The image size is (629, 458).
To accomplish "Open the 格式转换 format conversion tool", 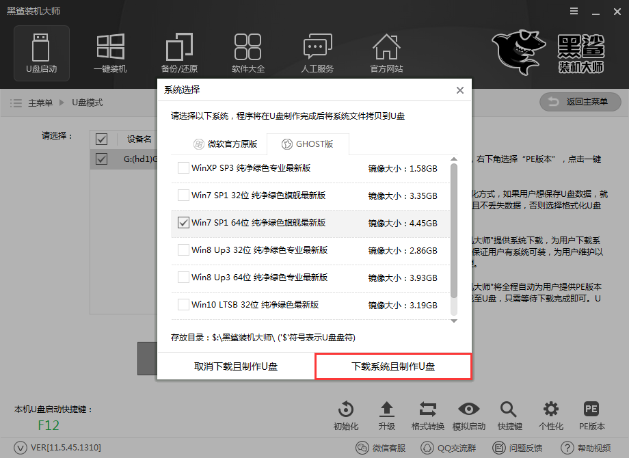I will [428, 414].
